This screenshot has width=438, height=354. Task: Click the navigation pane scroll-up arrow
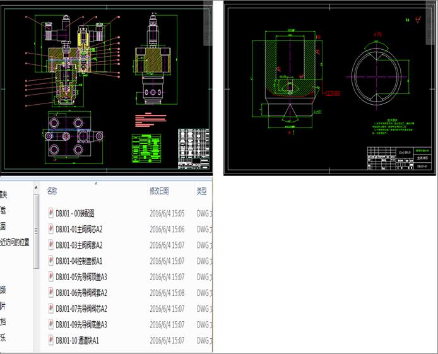click(37, 188)
